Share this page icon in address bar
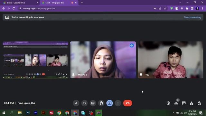 click(160, 8)
